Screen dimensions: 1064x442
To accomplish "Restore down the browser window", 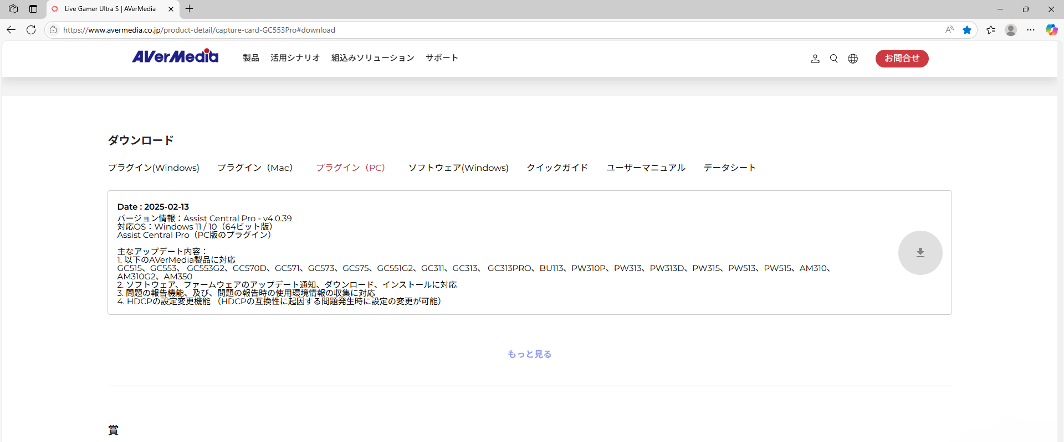I will click(1026, 9).
